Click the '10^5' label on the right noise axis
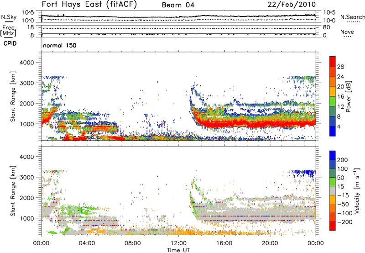This screenshot has width=365, height=253. pos(329,13)
